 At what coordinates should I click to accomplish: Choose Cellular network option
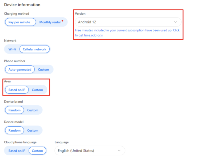tap(34, 49)
